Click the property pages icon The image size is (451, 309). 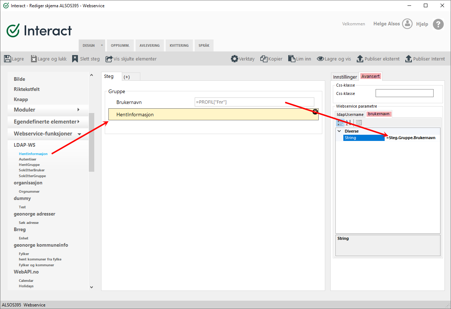click(359, 122)
